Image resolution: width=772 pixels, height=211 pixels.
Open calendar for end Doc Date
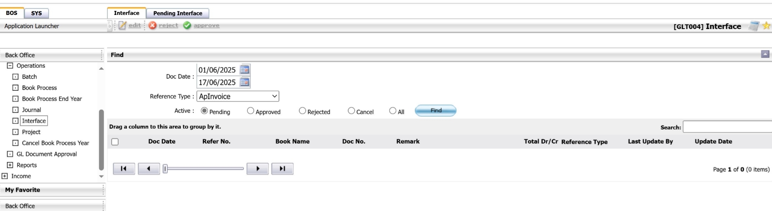(245, 82)
